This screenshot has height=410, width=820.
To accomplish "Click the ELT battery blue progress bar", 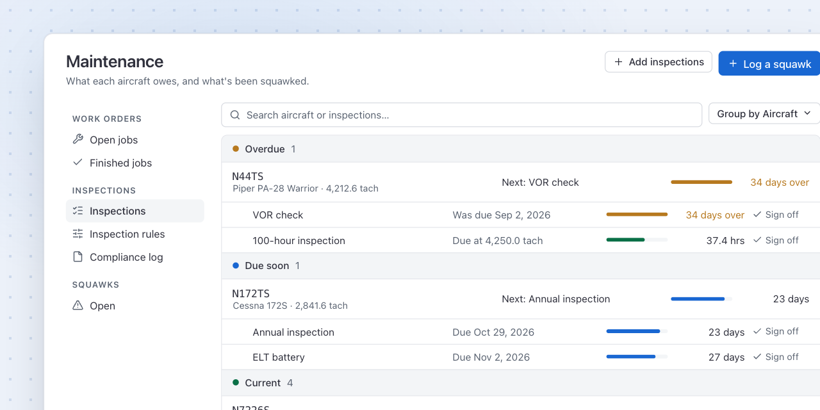I will click(637, 356).
